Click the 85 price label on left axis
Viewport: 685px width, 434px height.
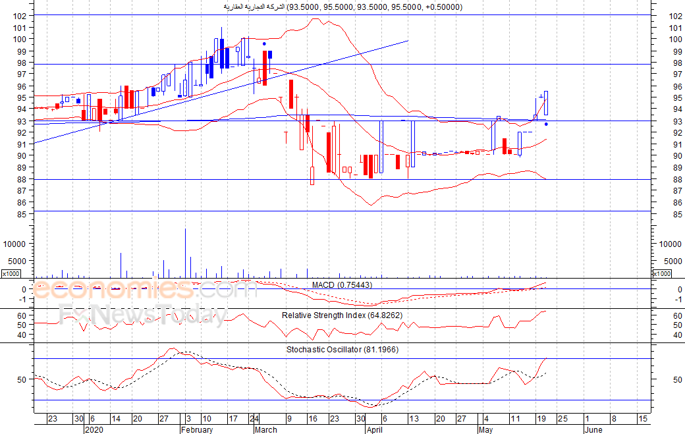click(x=22, y=215)
